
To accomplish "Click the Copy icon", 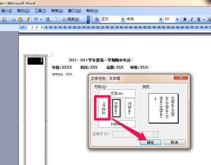I will point(13,19).
